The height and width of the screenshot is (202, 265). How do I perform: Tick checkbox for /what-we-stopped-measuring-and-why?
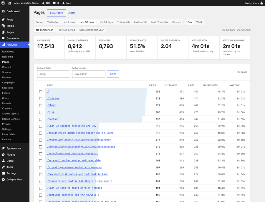[x=41, y=126]
